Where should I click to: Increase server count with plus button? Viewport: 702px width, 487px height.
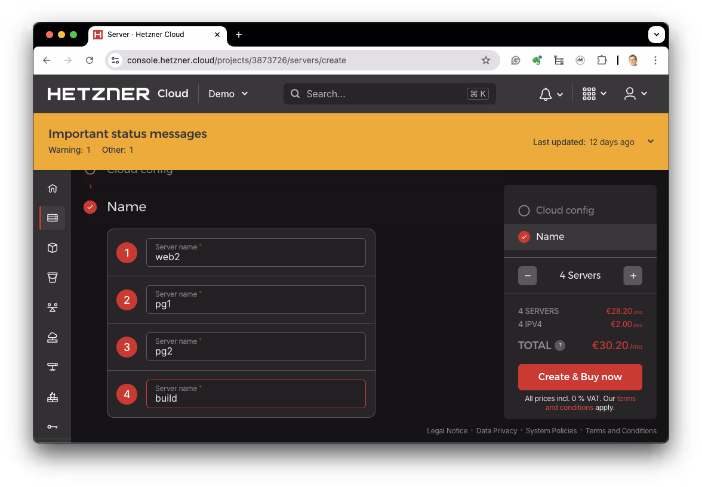633,276
